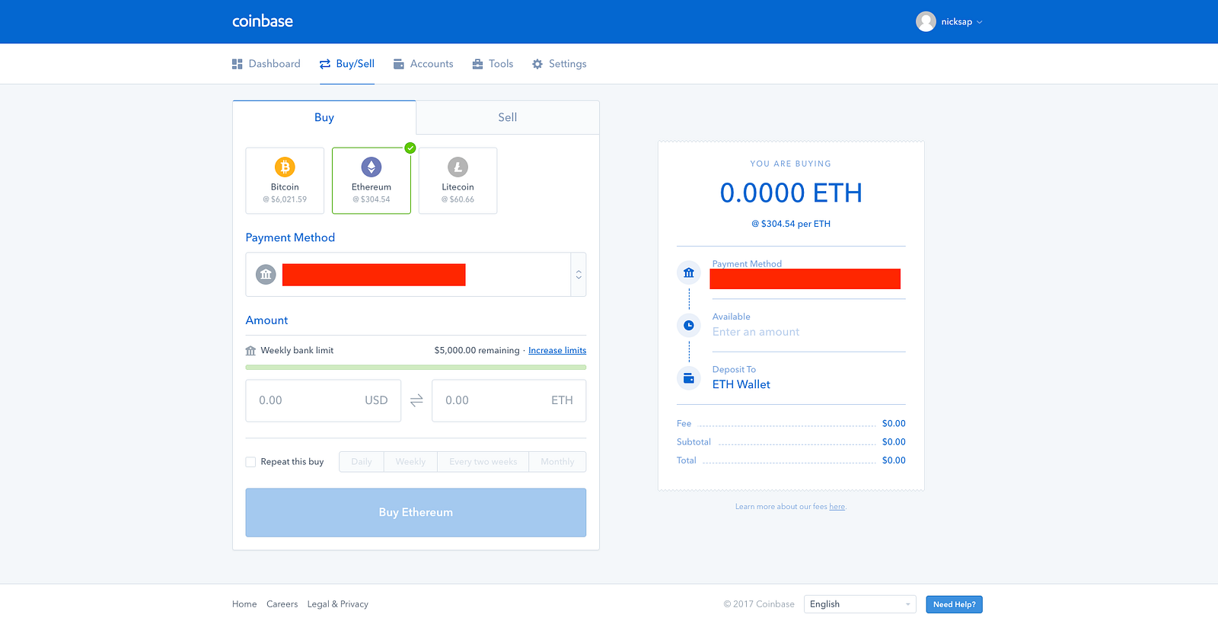Click the wallet icon next to Deposit To

pyautogui.click(x=689, y=378)
